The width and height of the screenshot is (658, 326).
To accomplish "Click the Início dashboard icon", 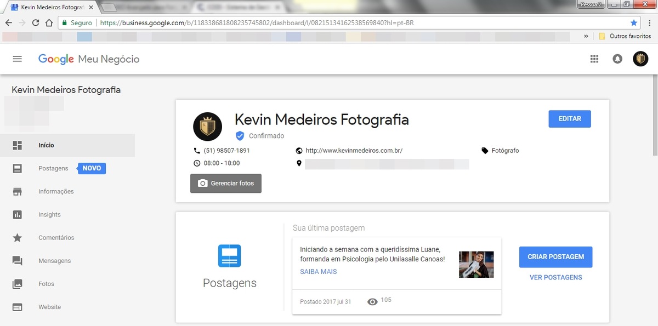I will [18, 145].
